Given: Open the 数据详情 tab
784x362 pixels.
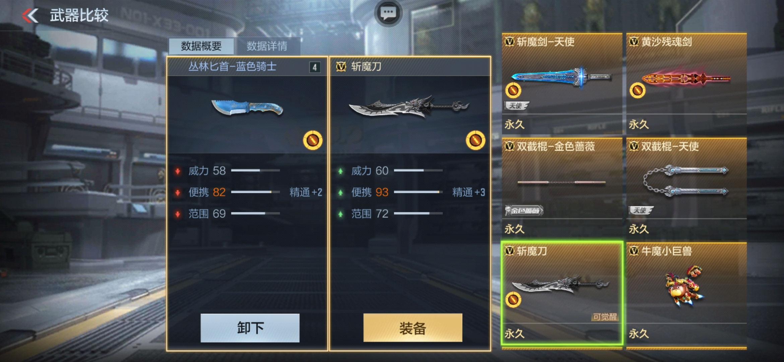Looking at the screenshot, I should (x=267, y=46).
